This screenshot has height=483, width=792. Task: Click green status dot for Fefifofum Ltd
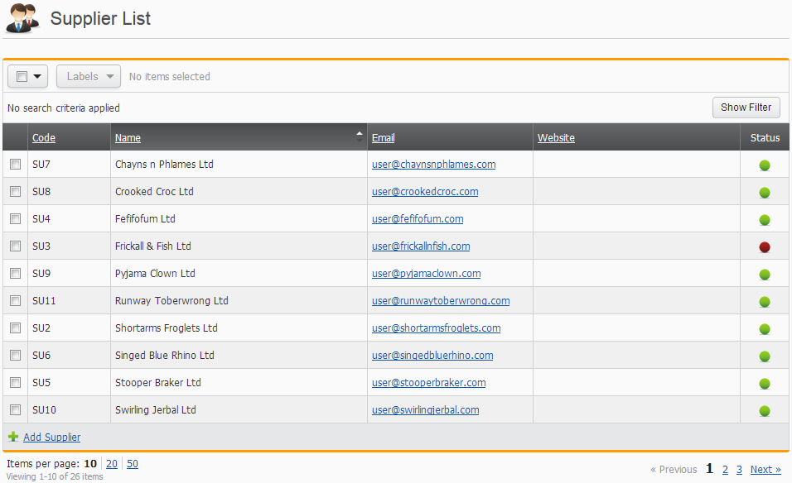(765, 219)
